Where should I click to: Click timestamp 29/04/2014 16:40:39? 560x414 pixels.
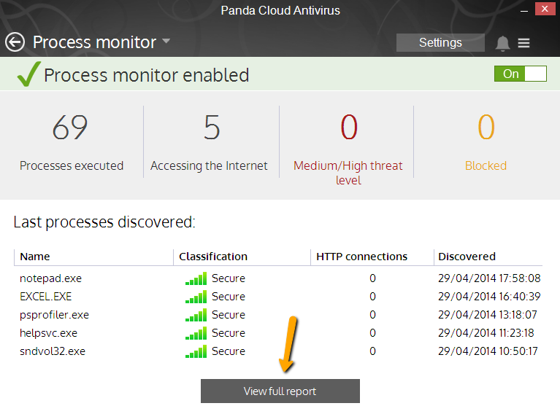coord(489,297)
